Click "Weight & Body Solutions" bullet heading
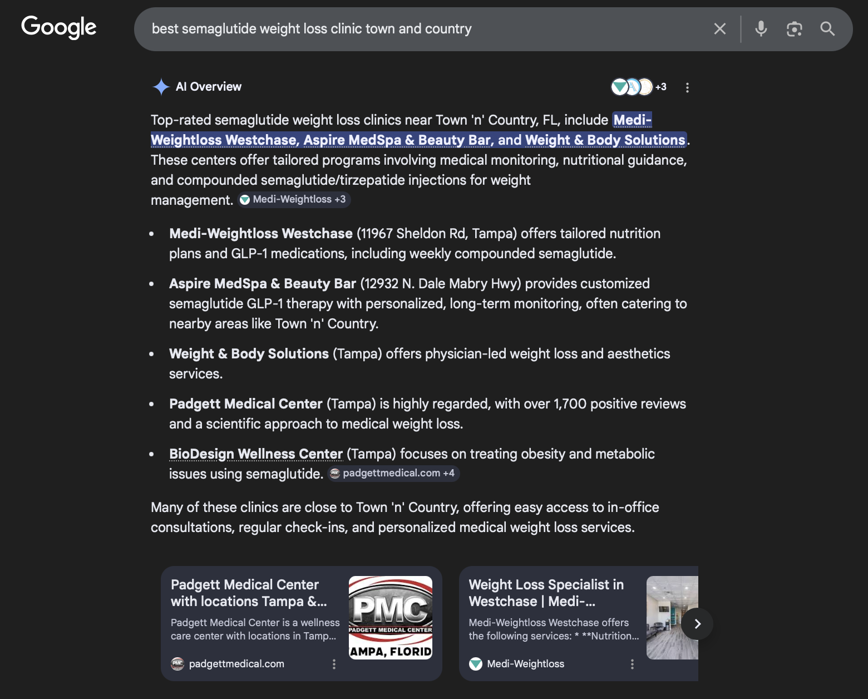The height and width of the screenshot is (699, 868). 249,354
